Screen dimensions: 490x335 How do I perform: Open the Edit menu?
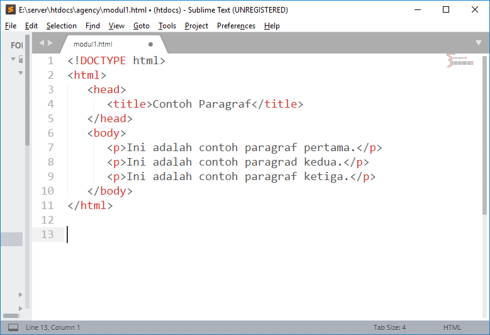pyautogui.click(x=31, y=26)
